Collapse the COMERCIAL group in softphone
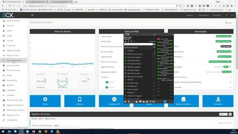This screenshot has height=134, width=238. tap(126, 51)
